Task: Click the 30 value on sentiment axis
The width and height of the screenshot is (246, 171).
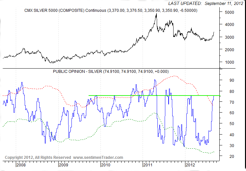Action: coord(227,145)
